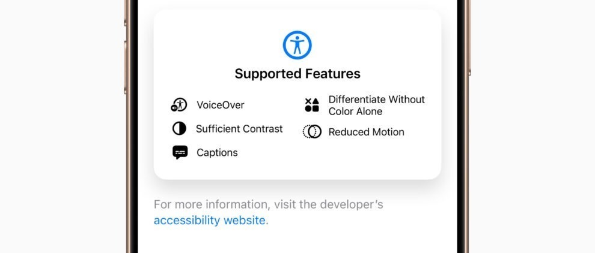The width and height of the screenshot is (595, 253).
Task: Click the Reduced Motion circles icon
Action: [312, 132]
